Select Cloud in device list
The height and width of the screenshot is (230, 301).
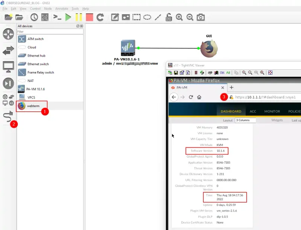pos(50,47)
